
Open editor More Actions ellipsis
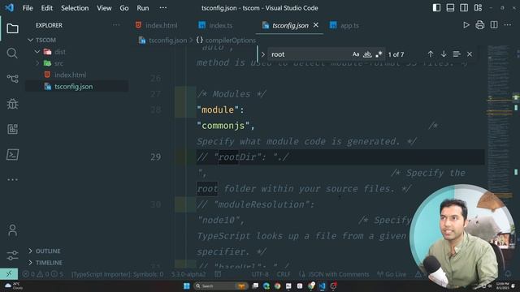click(x=508, y=25)
